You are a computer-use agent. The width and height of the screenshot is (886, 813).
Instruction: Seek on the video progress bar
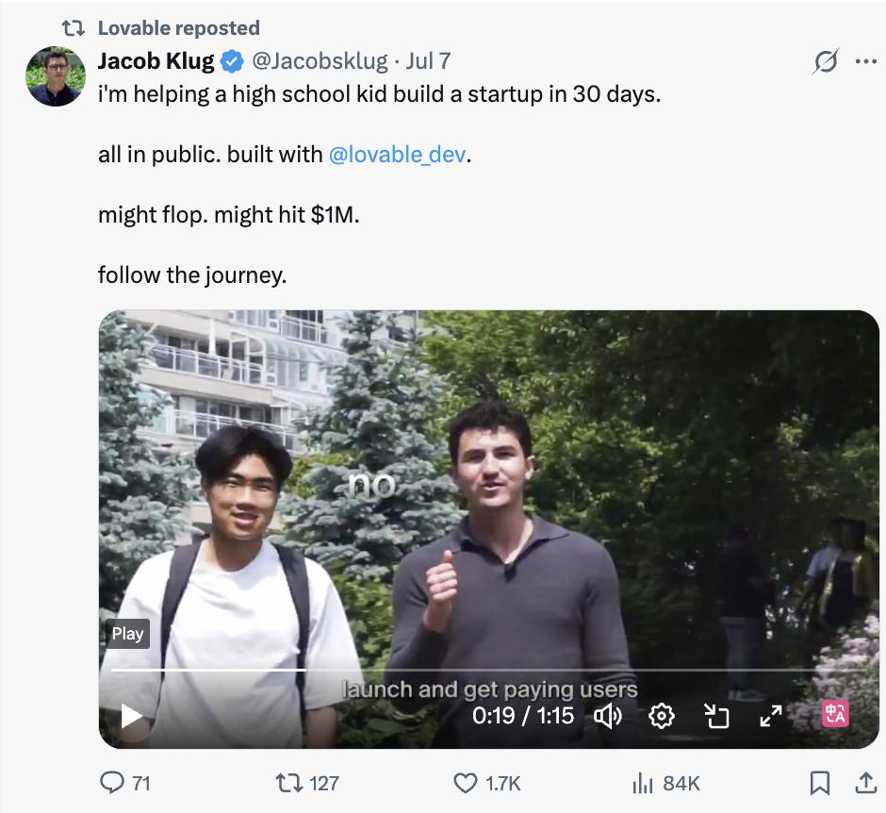pos(471,671)
